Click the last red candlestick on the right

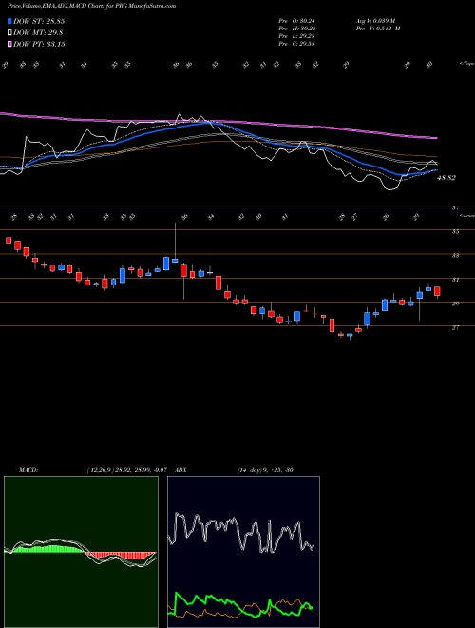click(x=437, y=291)
